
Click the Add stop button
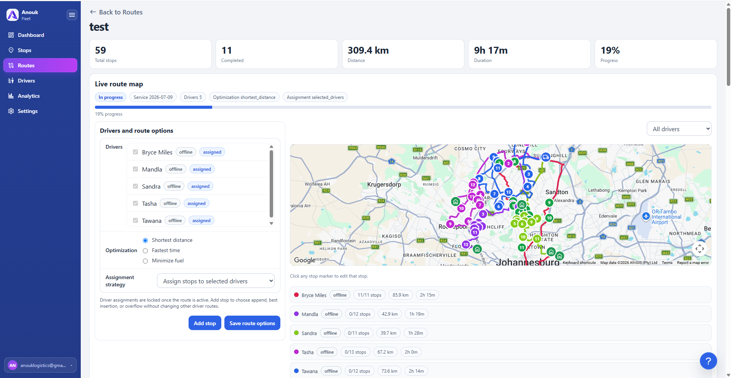click(x=205, y=323)
